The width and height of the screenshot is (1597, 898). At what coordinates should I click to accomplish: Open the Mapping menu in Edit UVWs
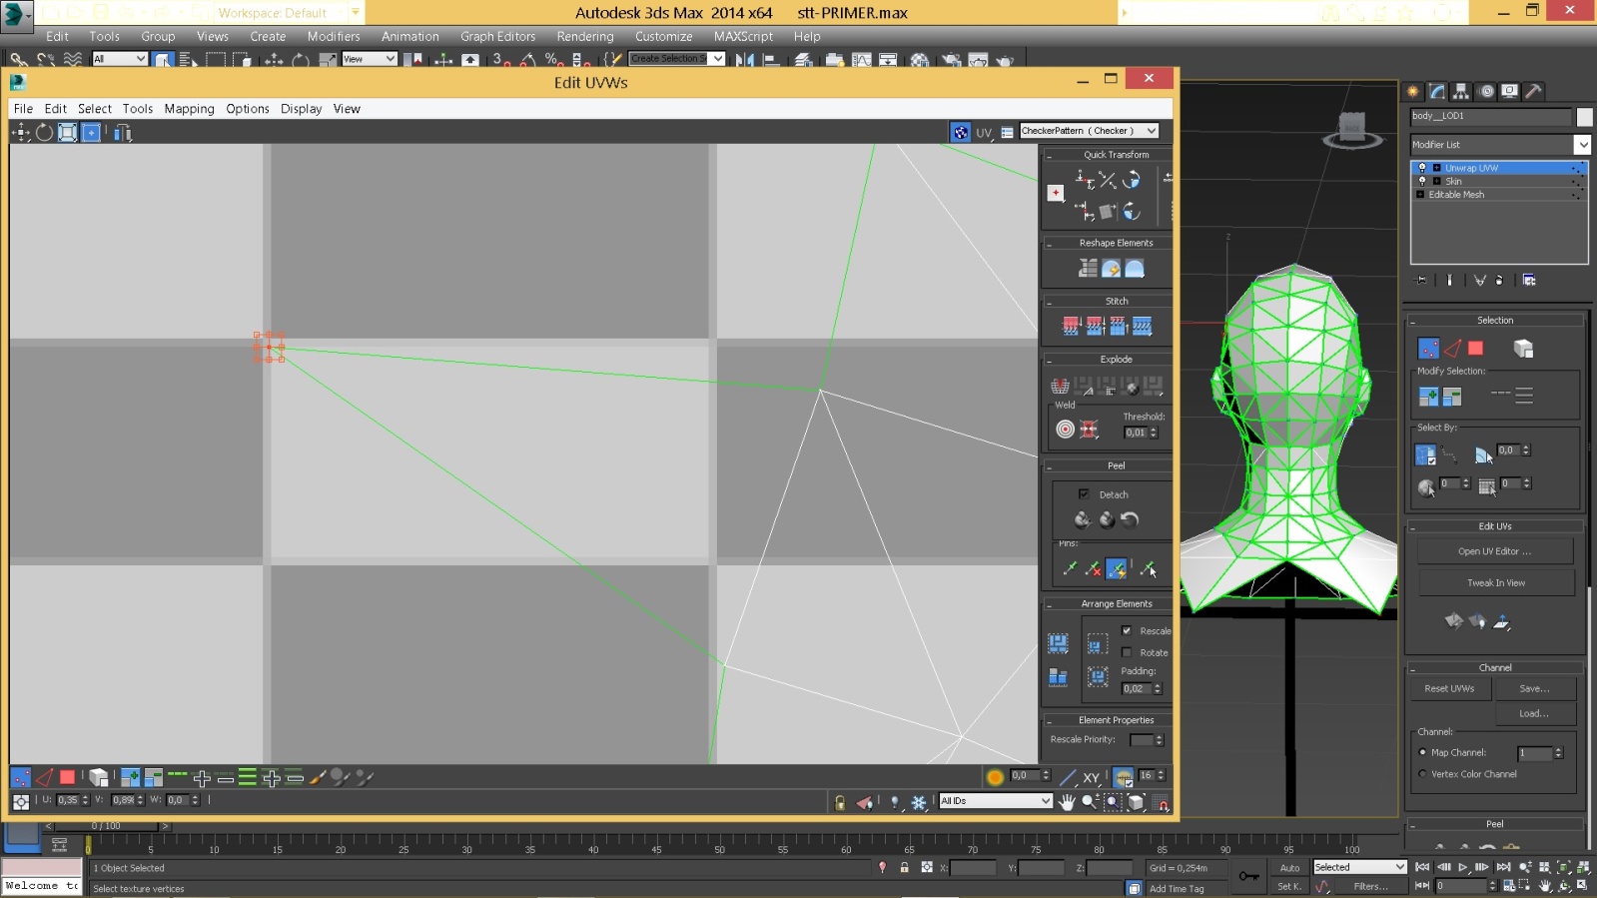pyautogui.click(x=190, y=109)
